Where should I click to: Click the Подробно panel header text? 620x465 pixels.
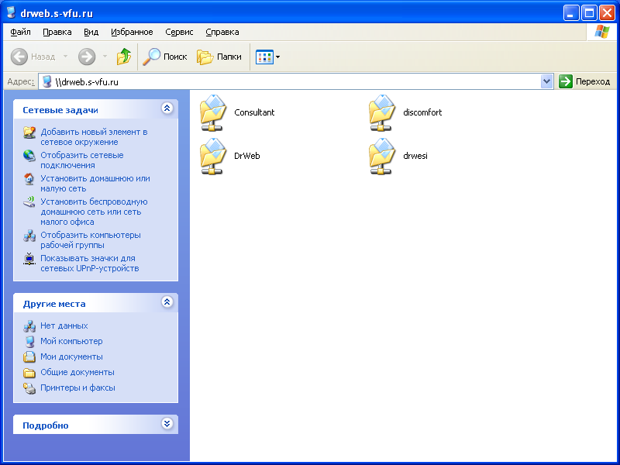click(x=46, y=425)
